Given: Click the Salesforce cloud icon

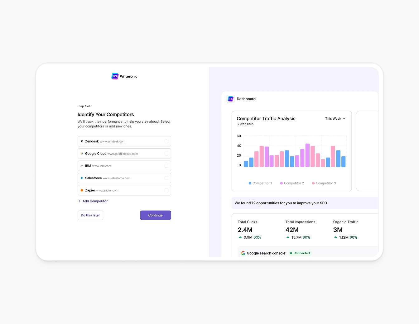Looking at the screenshot, I should (82, 178).
